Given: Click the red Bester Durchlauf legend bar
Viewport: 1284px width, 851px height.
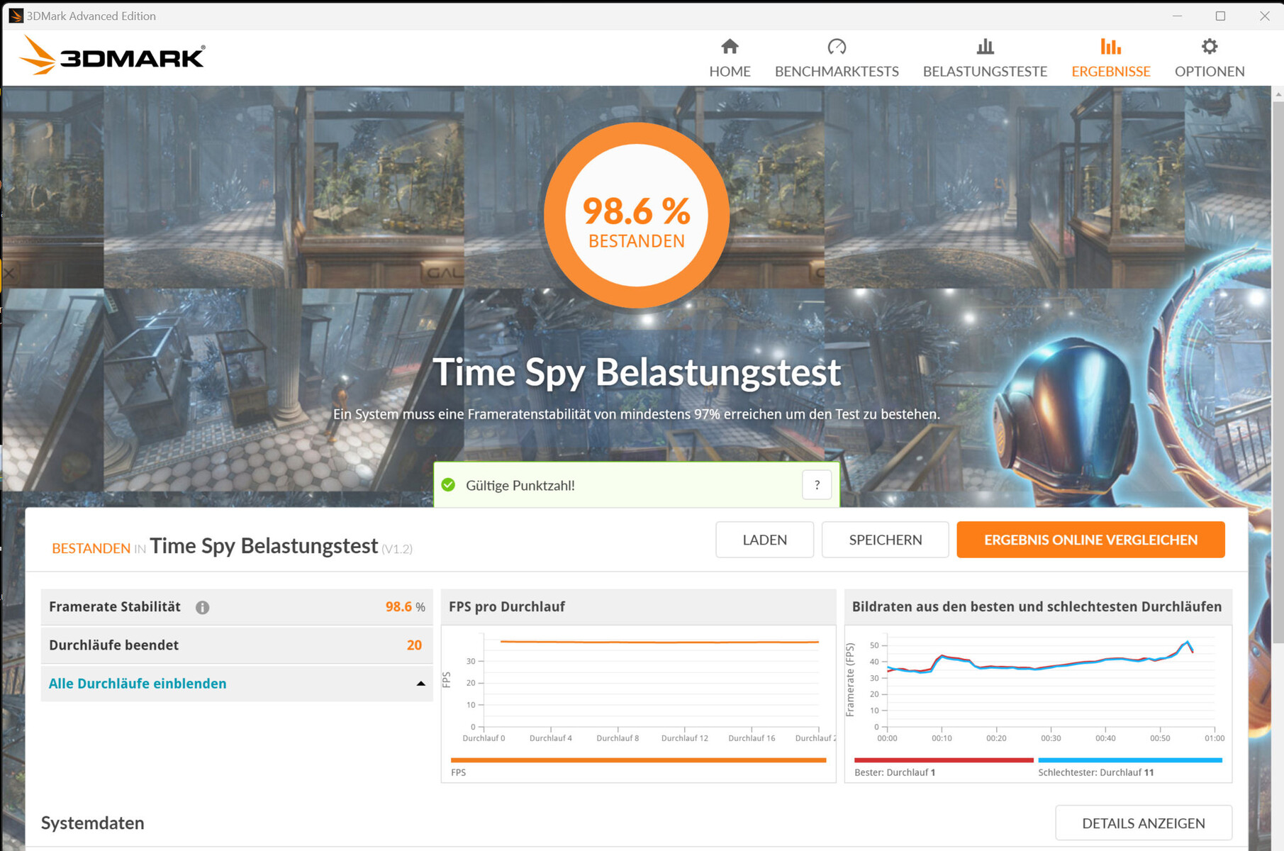Looking at the screenshot, I should 943,760.
